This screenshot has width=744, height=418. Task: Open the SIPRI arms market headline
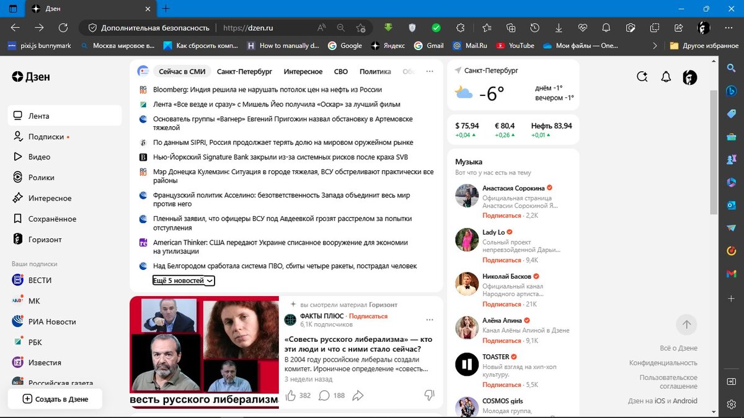coord(283,142)
